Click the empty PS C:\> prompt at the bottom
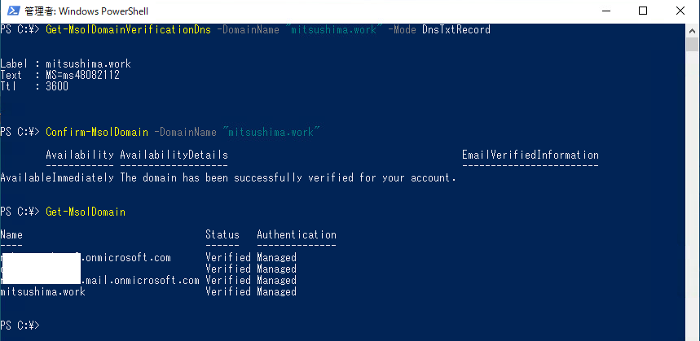The height and width of the screenshot is (341, 700). click(20, 326)
